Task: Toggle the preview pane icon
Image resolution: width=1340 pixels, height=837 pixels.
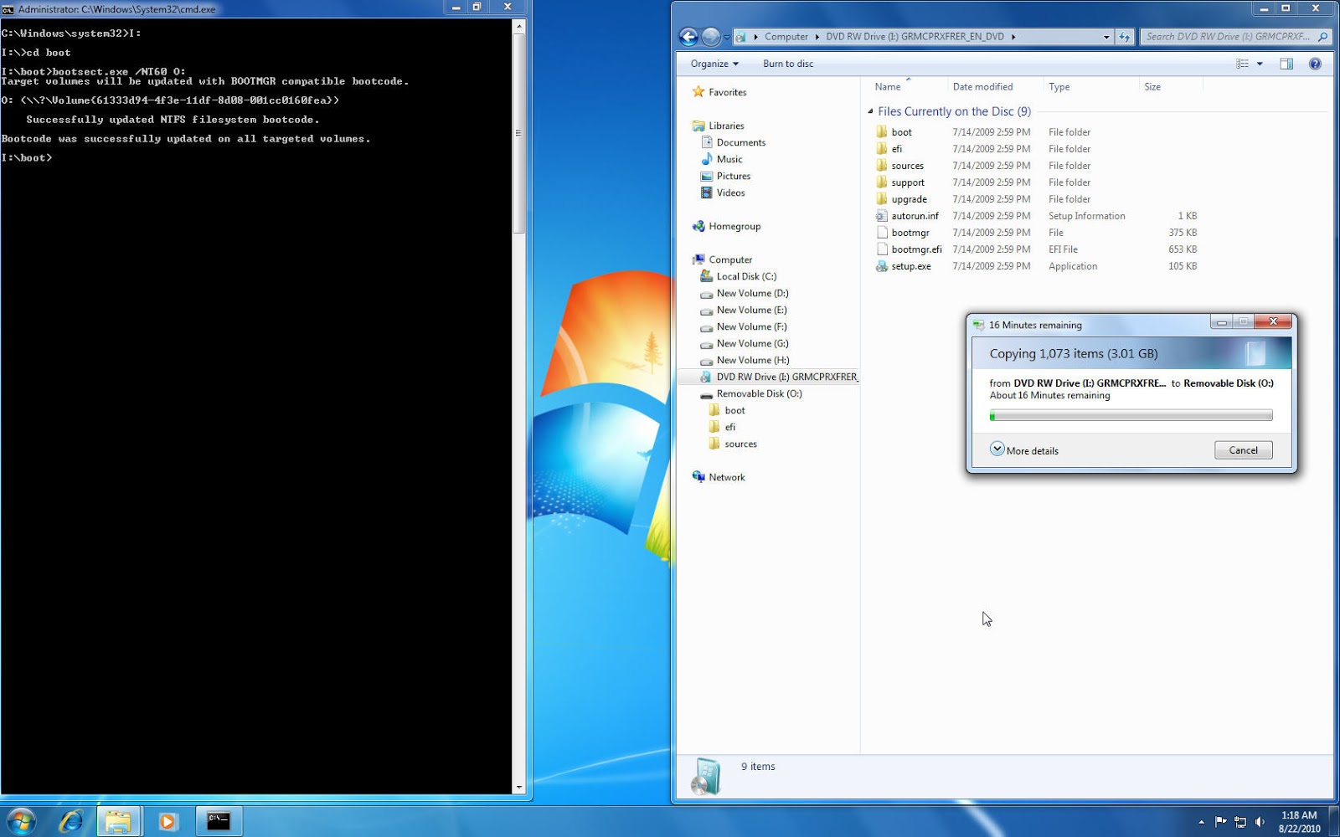Action: click(1286, 64)
